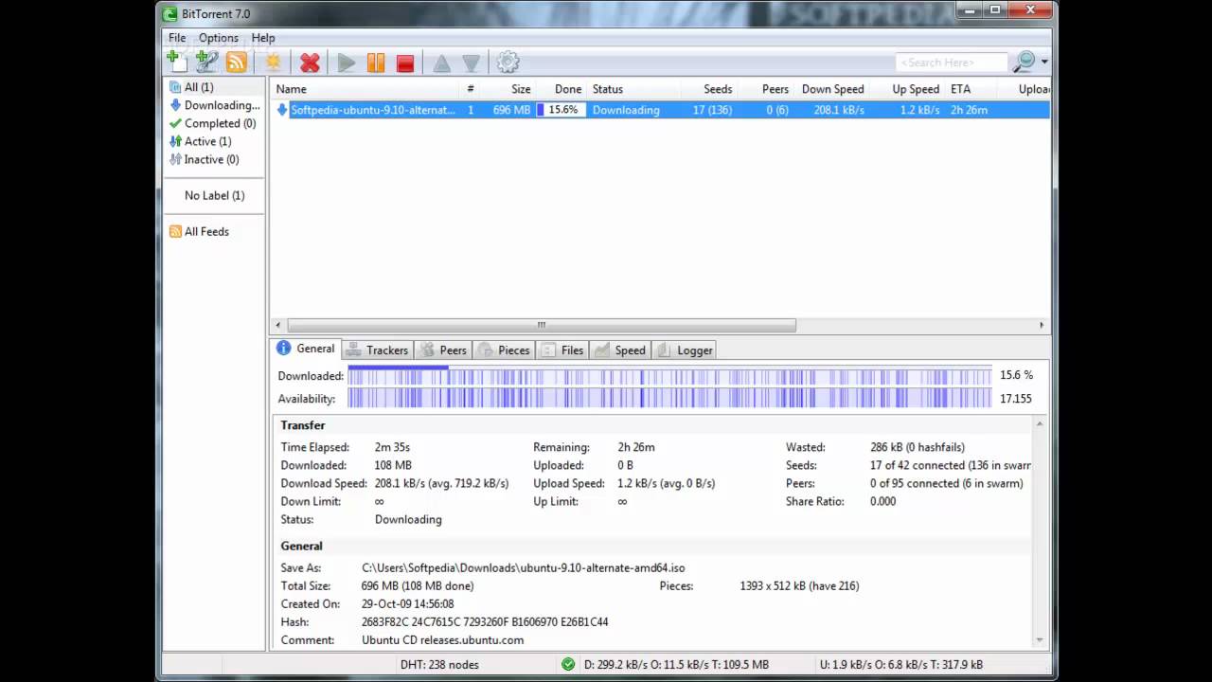Move torrent up the queue
The image size is (1212, 682).
(441, 63)
